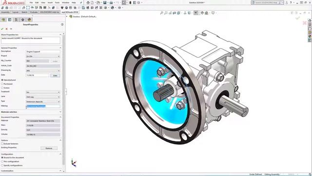Image resolution: width=312 pixels, height=176 pixels.
Task: Click the SolidWorks Resources home icon in task pane
Action: [310, 21]
